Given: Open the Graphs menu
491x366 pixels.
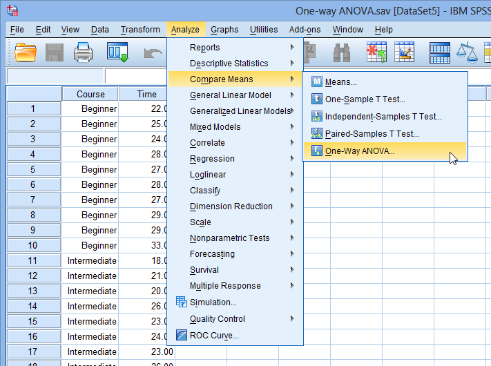Looking at the screenshot, I should pos(224,30).
